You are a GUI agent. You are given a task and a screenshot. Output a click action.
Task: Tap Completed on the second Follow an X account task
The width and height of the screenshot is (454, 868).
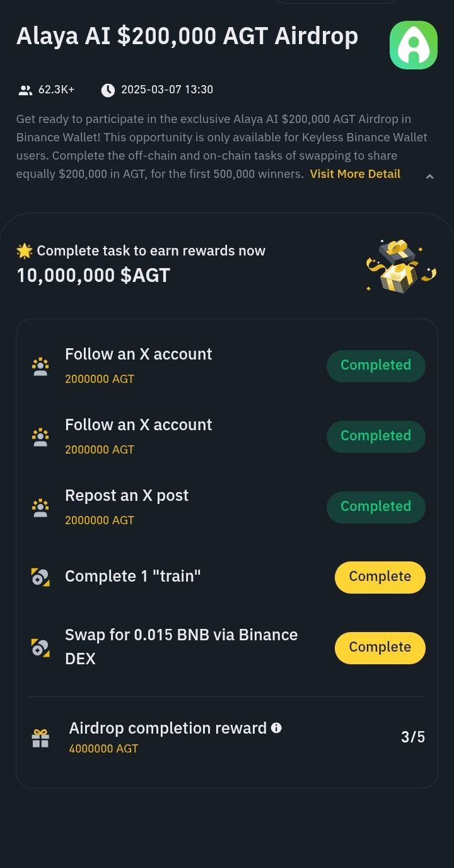tap(376, 436)
